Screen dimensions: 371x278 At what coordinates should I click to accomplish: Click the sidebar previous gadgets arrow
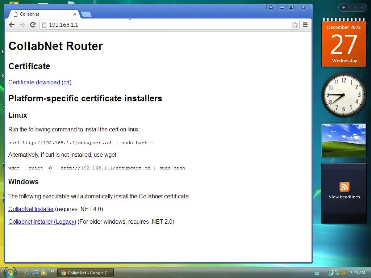(x=355, y=8)
